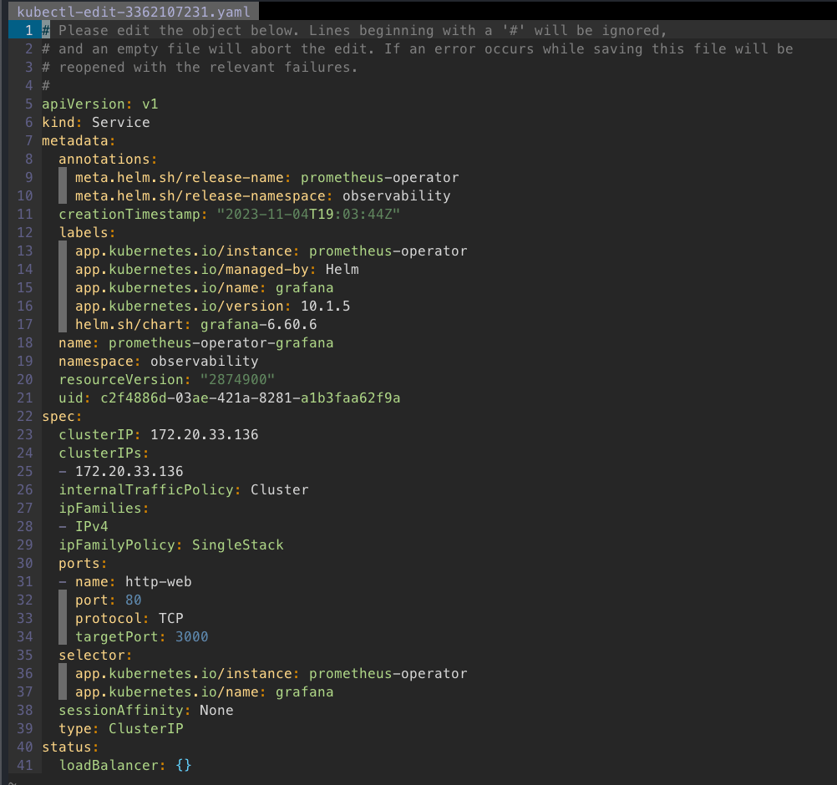Click the uid value on line 21
This screenshot has width=837, height=785.
250,398
